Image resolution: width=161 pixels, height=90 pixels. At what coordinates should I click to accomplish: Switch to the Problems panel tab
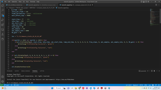[x=10, y=71]
